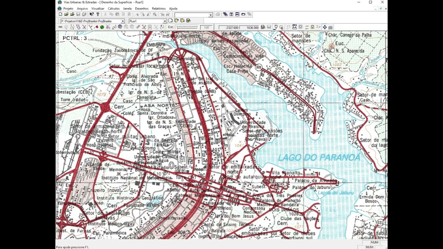Click the '980' toolbar icon

tap(60, 27)
